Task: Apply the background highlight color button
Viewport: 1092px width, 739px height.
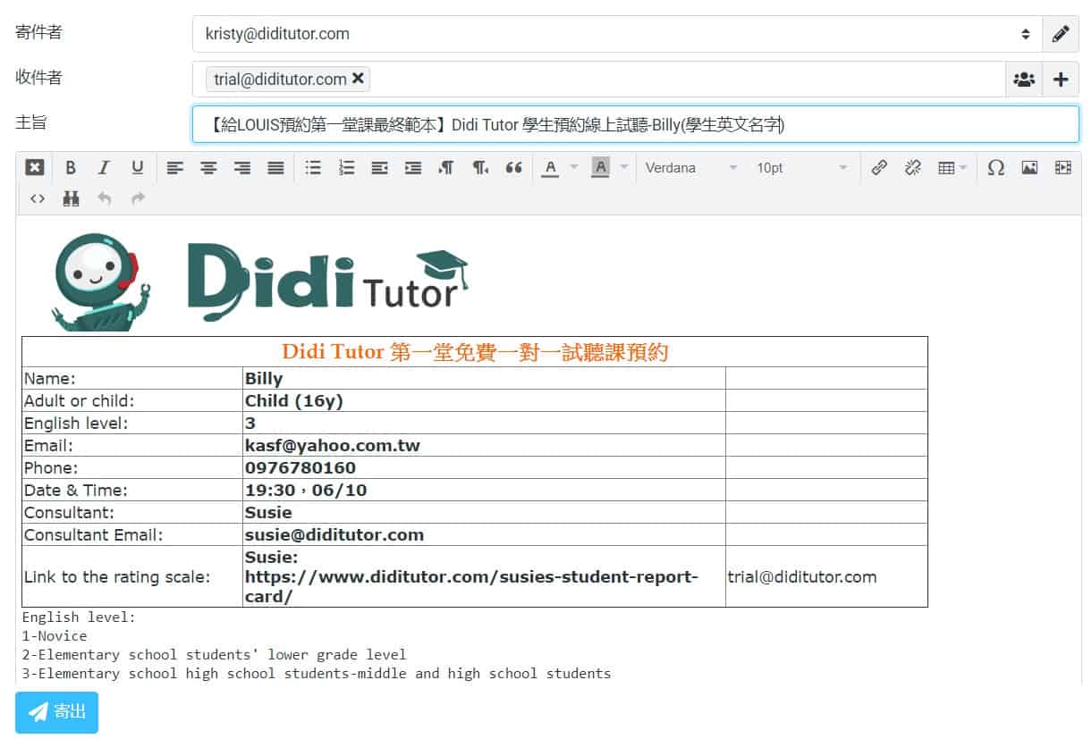Action: coord(601,167)
